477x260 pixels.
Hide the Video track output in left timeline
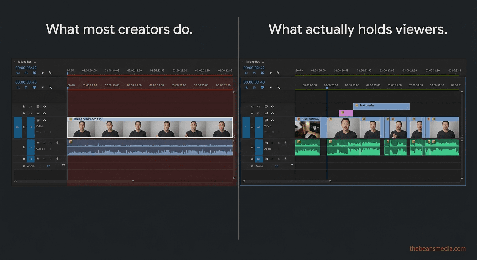(x=44, y=120)
